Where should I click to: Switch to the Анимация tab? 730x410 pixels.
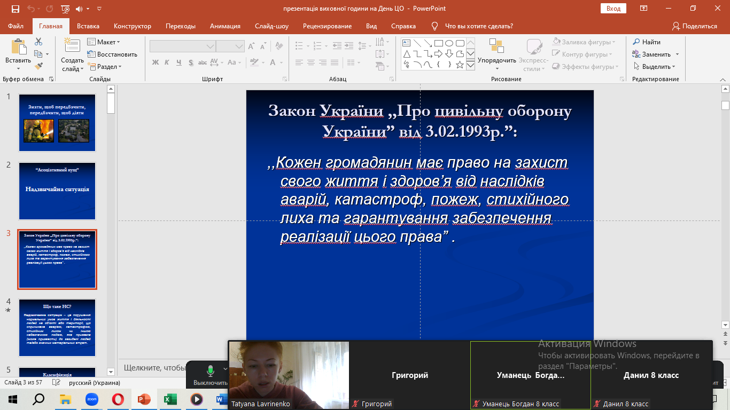tap(225, 26)
